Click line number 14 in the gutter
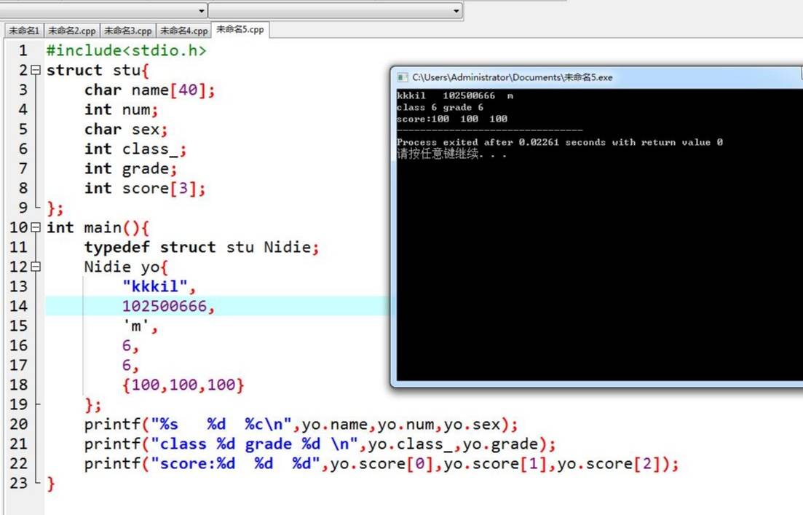Image resolution: width=803 pixels, height=515 pixels. (18, 306)
